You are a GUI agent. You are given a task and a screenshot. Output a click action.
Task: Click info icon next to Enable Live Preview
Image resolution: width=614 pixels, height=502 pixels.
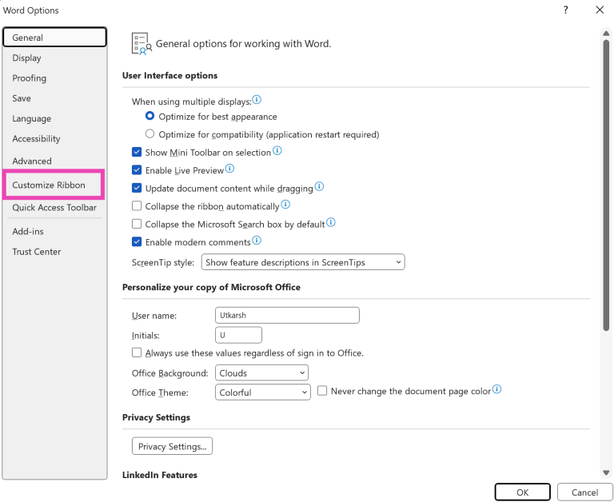(230, 169)
